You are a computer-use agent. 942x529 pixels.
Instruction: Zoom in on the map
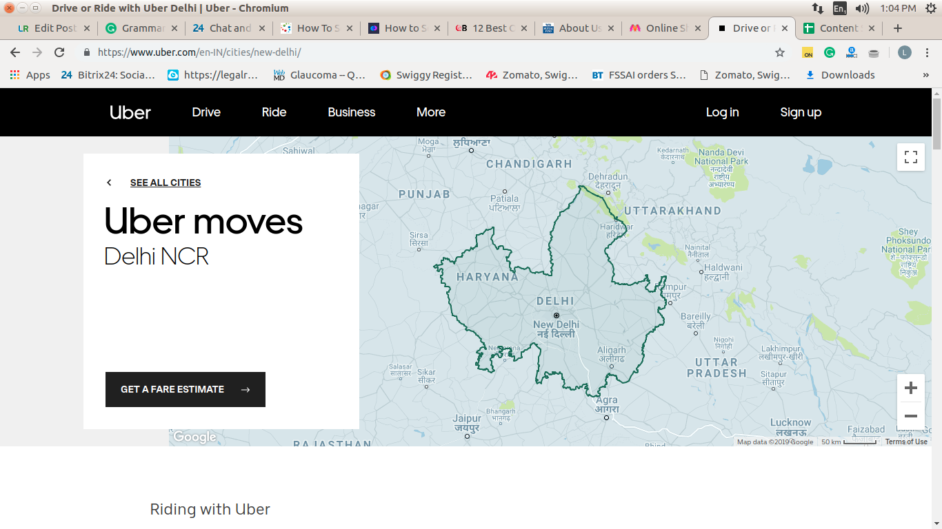pos(910,388)
